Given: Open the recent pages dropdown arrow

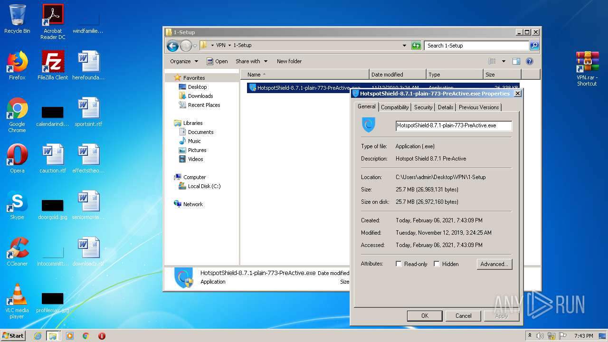Looking at the screenshot, I should point(195,46).
